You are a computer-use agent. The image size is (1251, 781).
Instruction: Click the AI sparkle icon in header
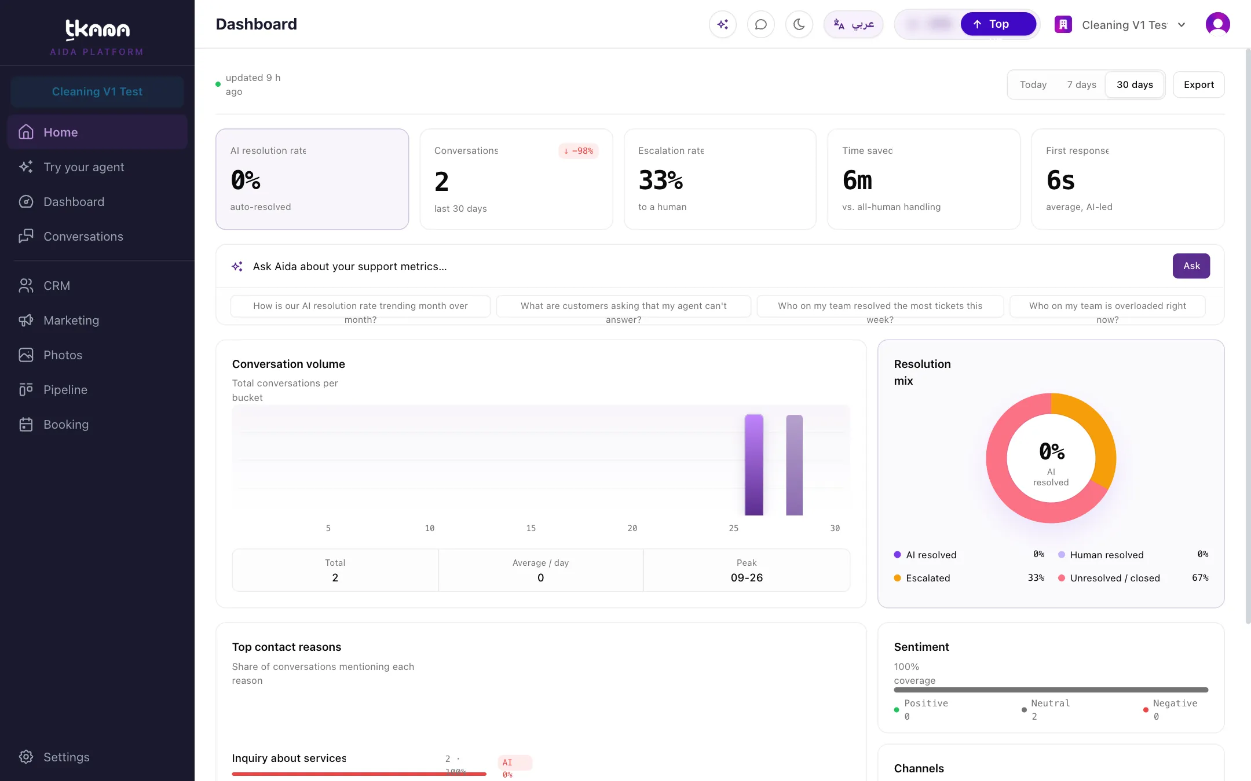722,24
